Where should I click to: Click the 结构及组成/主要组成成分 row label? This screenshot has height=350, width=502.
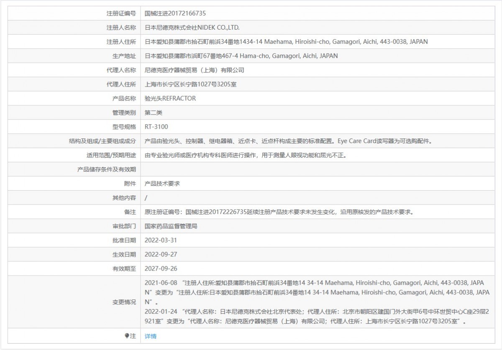coord(102,141)
